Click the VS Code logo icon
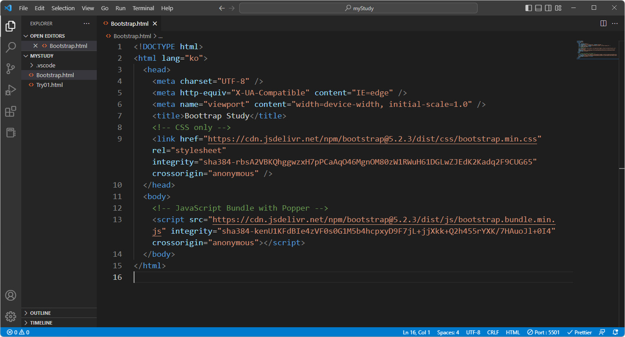625x337 pixels. coord(8,8)
